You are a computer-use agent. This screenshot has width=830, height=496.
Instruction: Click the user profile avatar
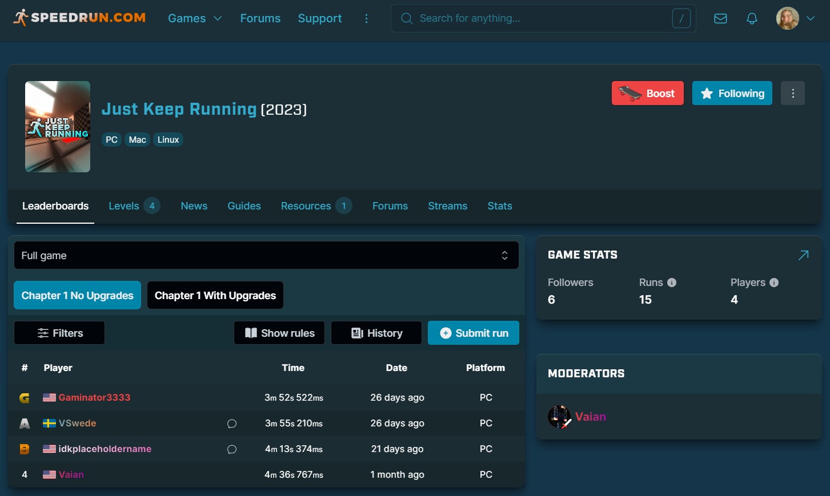coord(788,18)
